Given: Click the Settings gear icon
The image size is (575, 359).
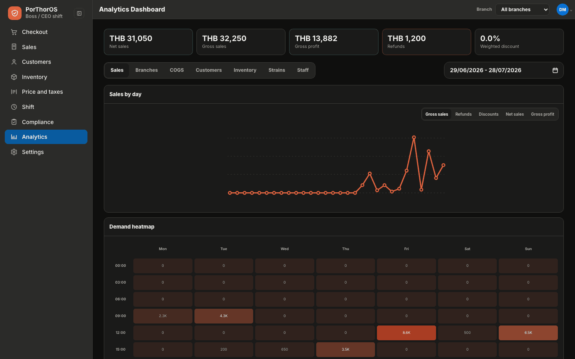Looking at the screenshot, I should coord(14,152).
